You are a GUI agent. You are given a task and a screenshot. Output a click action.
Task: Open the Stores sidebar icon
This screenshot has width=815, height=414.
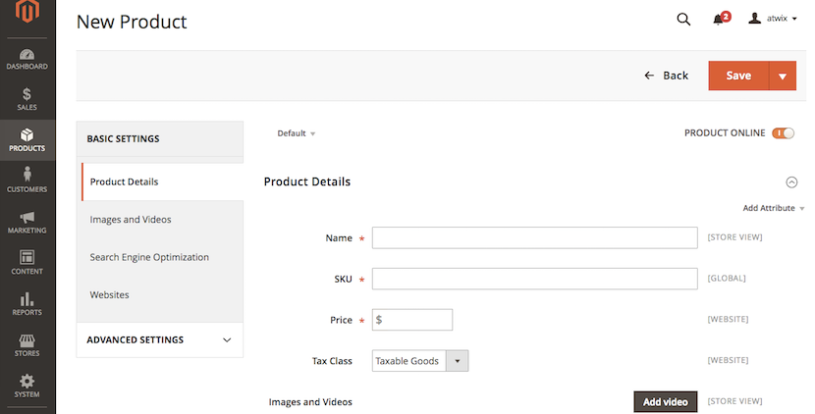(x=27, y=344)
